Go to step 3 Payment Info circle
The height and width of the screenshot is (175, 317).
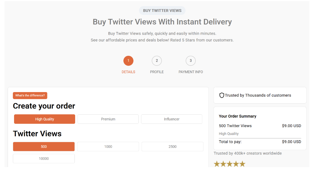[x=191, y=61]
